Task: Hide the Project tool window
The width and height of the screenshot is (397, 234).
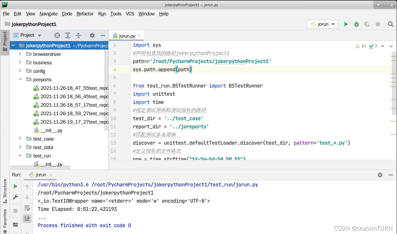Action: (x=103, y=35)
